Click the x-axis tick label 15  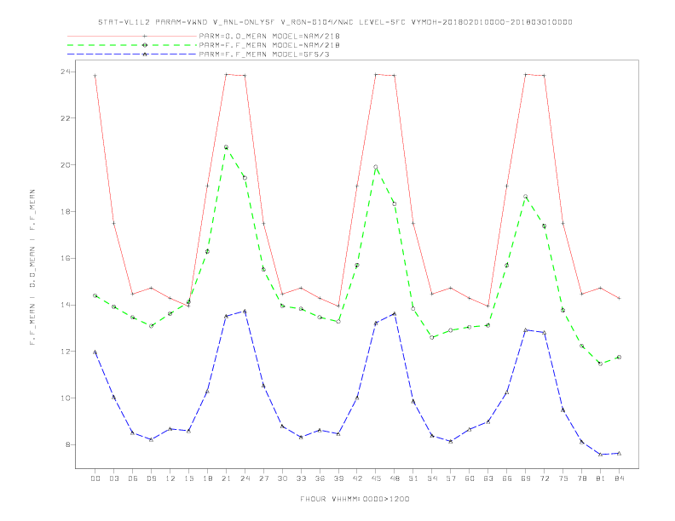pos(188,478)
